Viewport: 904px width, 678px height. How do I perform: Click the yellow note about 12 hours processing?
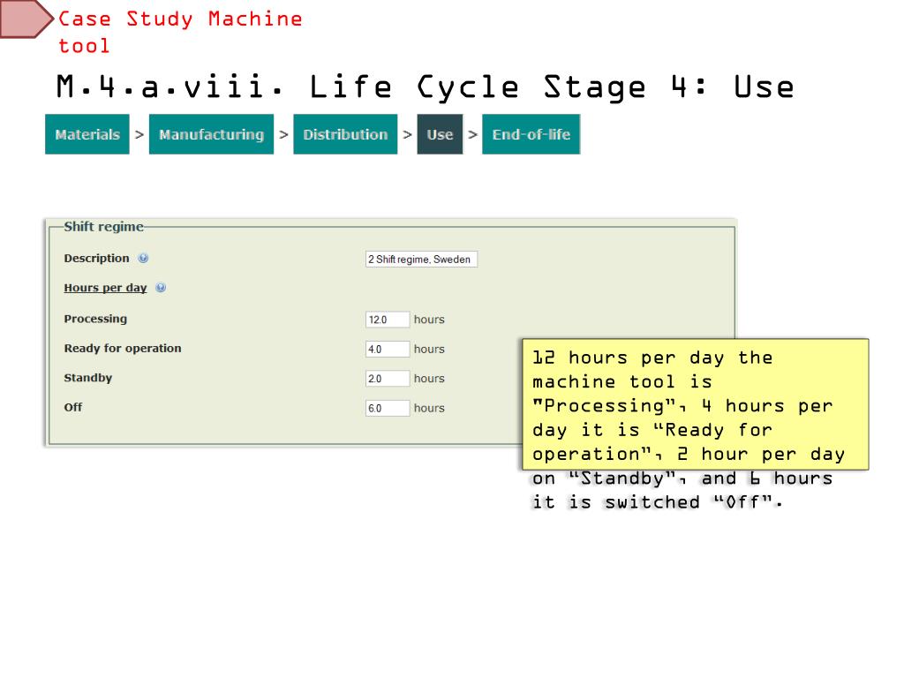tap(696, 404)
